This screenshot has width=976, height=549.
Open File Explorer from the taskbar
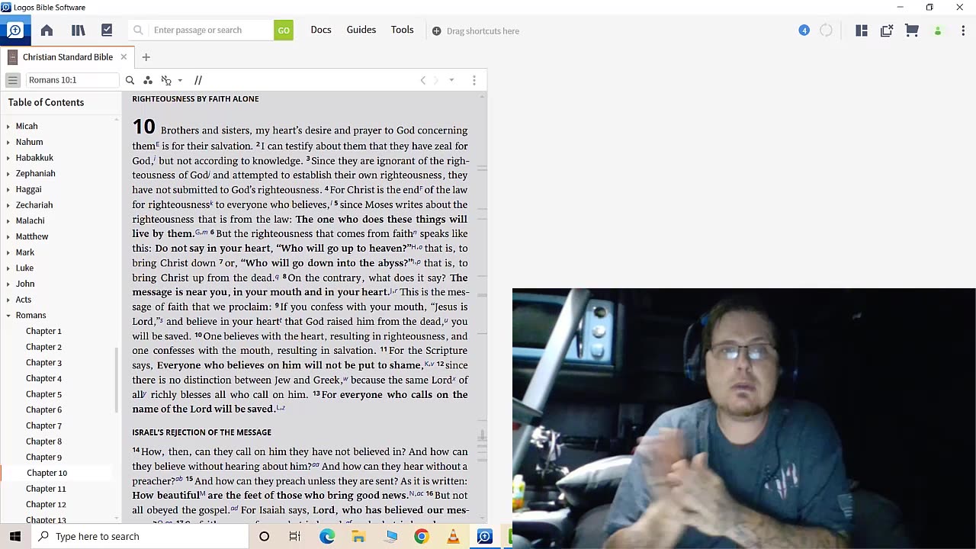358,536
